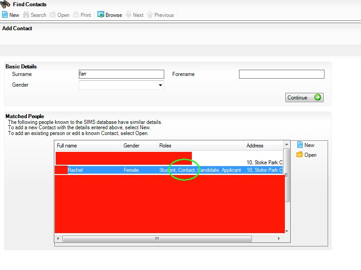Click into the Surname field
The width and height of the screenshot is (361, 270).
[x=122, y=74]
